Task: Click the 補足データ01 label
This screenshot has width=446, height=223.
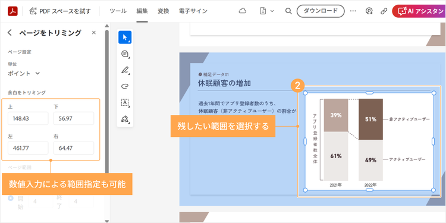Action: tap(216, 74)
